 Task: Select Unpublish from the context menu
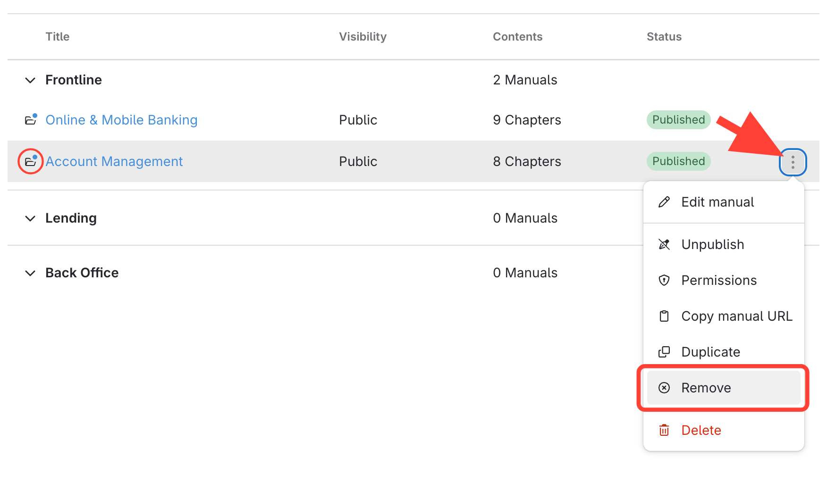click(x=712, y=245)
